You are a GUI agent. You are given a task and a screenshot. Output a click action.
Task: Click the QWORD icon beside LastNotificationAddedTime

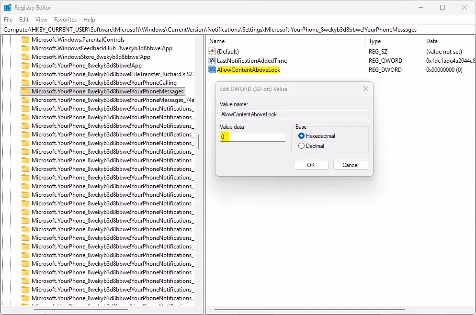tap(212, 60)
